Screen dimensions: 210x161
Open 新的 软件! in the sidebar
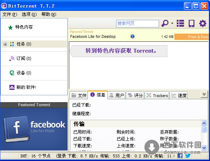coord(26,87)
